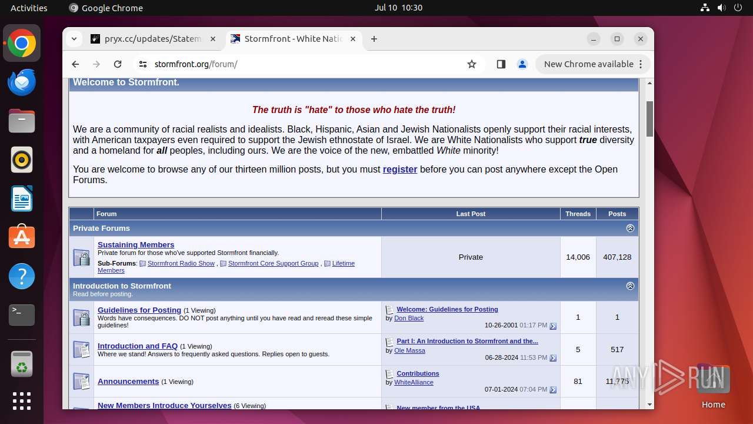753x424 pixels.
Task: Open the Announcements forum link
Action: pyautogui.click(x=128, y=381)
